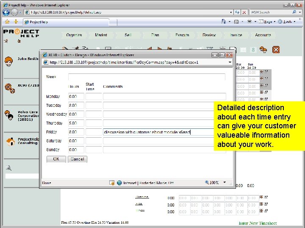Open the Favorites Center star
Viewport: 305px width, 228px height.
7,22
